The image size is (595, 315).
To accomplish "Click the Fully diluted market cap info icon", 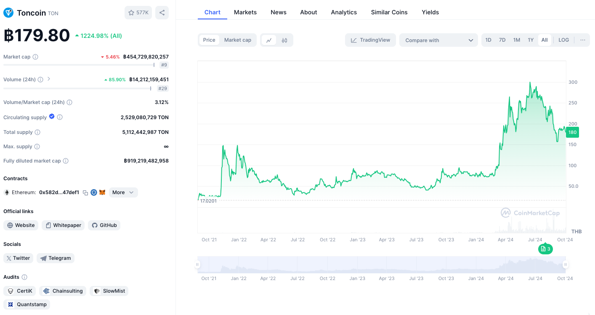I will (x=66, y=161).
